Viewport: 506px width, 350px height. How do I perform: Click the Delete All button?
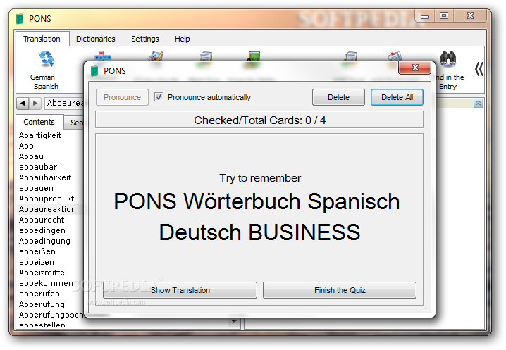[x=397, y=97]
